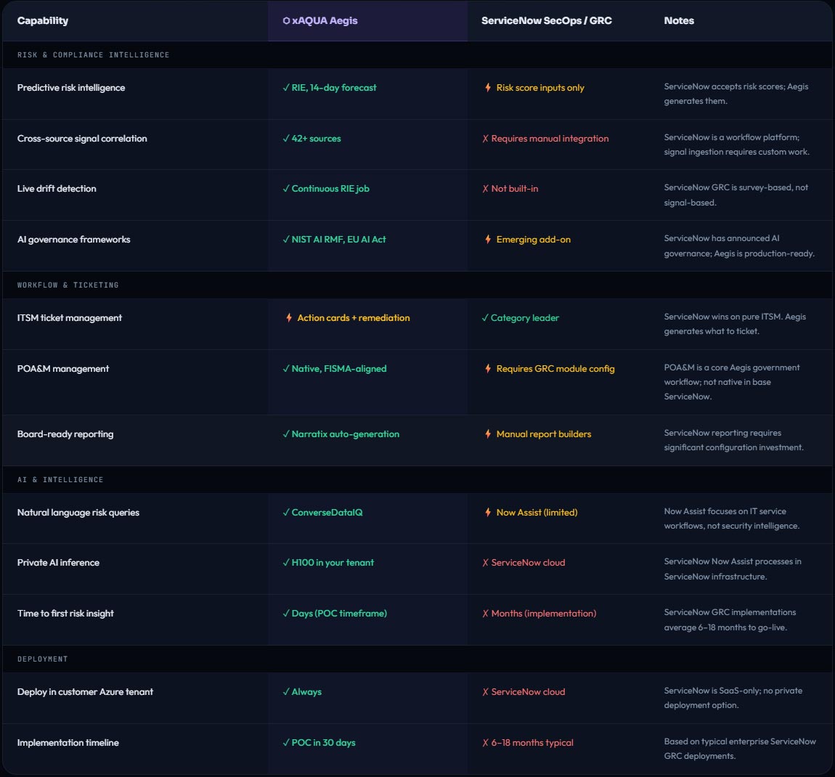This screenshot has height=777, width=835.
Task: Click the xAQUA Aegis column header text
Action: [x=325, y=21]
